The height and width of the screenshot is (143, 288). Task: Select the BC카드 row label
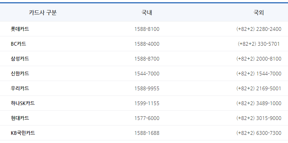coord(18,44)
